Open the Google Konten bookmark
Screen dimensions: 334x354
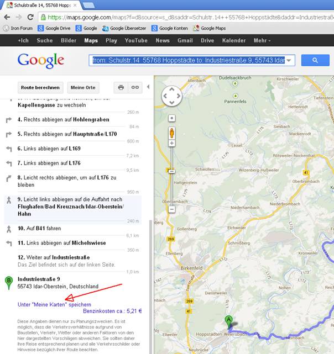[170, 28]
